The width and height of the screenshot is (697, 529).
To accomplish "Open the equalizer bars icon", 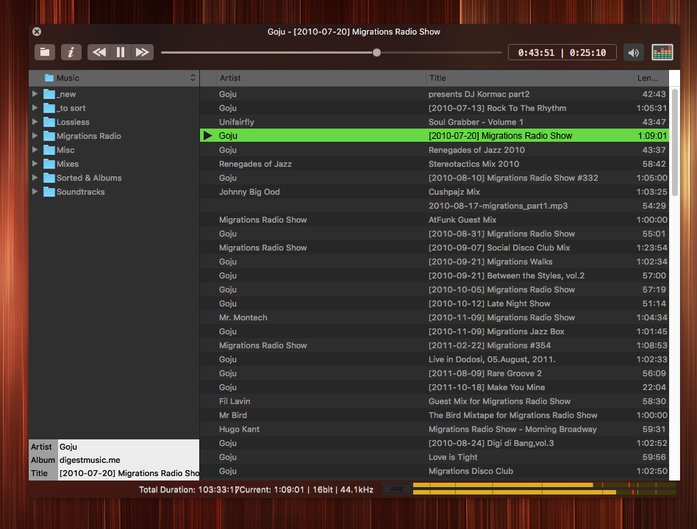I will 662,52.
